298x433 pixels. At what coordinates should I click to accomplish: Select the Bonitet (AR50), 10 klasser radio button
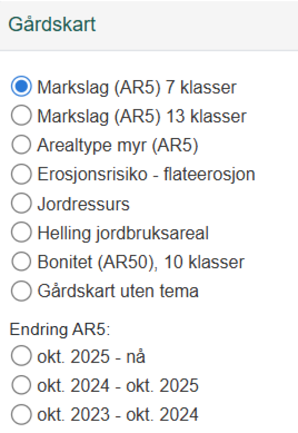coord(21,262)
